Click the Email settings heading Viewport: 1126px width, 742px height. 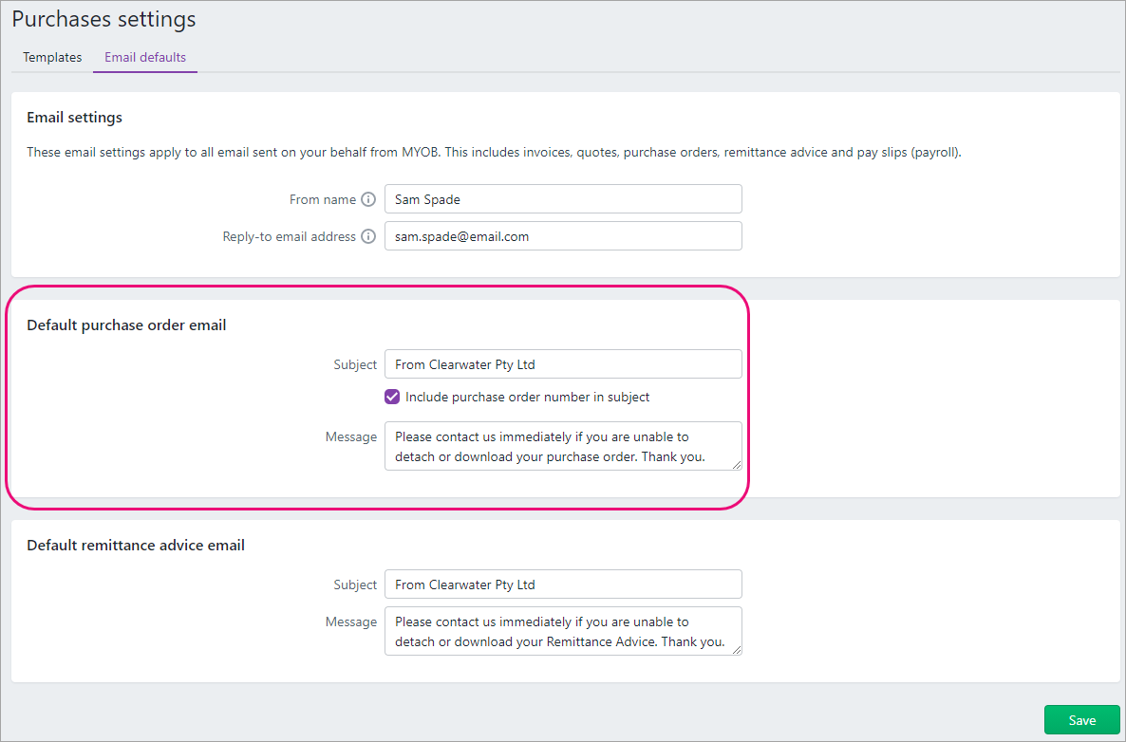[x=75, y=118]
